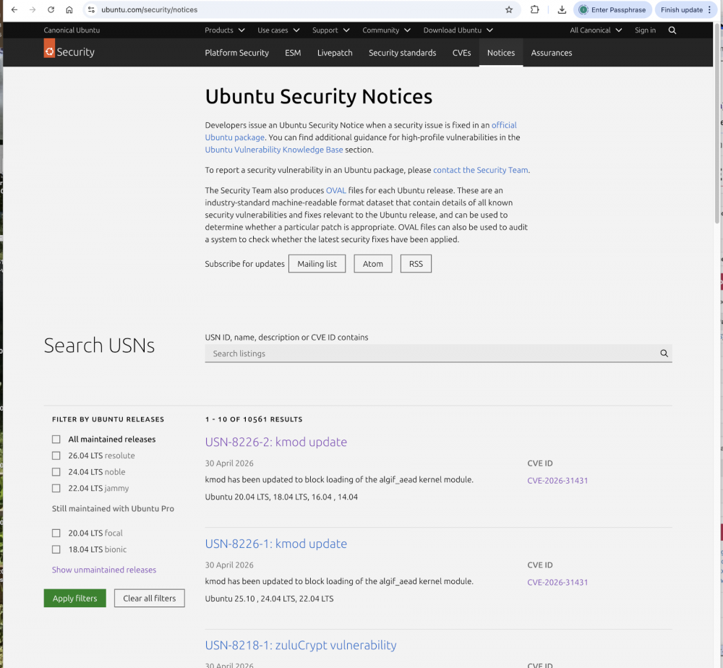Check 22.04 LTS jammy filter
The height and width of the screenshot is (668, 723).
click(x=56, y=488)
